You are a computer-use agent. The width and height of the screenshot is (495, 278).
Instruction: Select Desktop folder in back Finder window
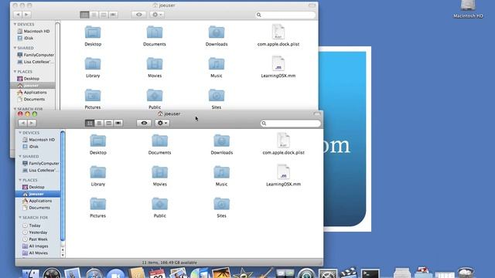93,32
